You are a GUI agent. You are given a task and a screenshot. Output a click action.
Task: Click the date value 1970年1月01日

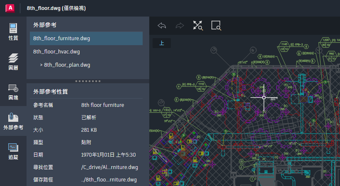point(108,155)
